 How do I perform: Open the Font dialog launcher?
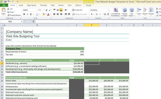(x=51, y=18)
